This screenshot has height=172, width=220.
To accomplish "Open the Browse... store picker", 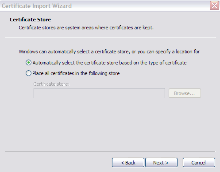I will tap(185, 93).
